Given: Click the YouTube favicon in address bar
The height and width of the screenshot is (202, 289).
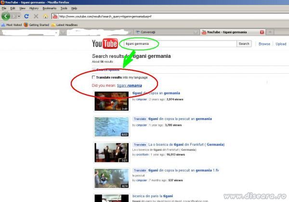Looking at the screenshot, I should (x=55, y=16).
